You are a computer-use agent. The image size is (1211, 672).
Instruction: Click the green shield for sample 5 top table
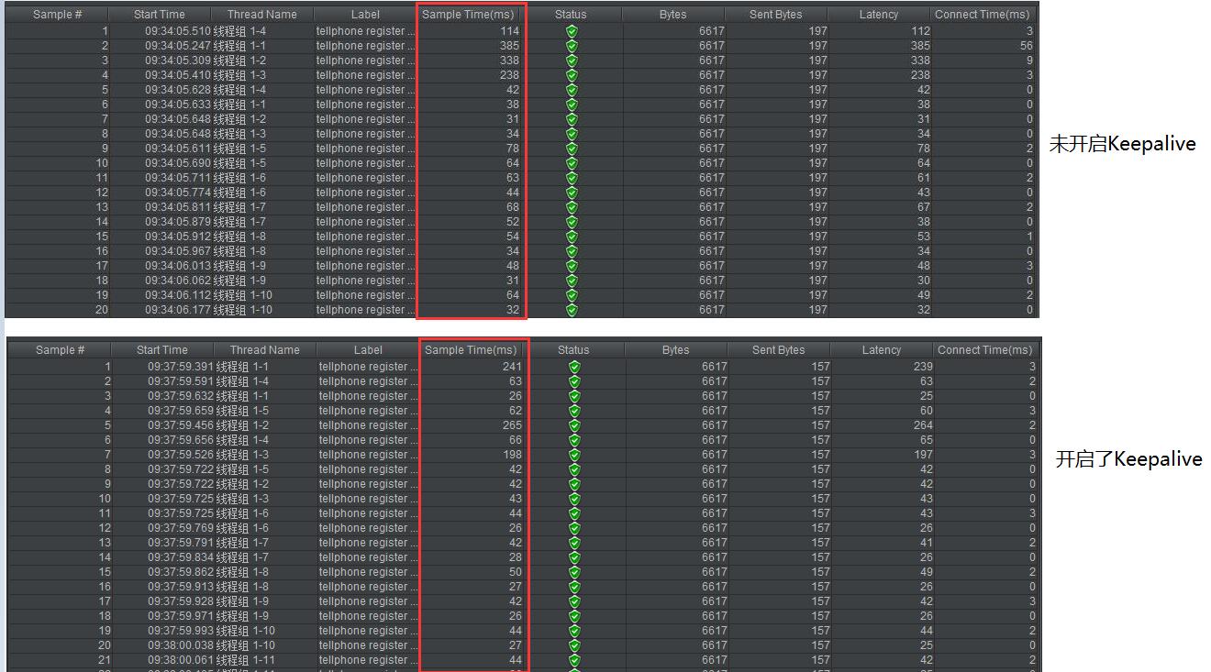[572, 89]
